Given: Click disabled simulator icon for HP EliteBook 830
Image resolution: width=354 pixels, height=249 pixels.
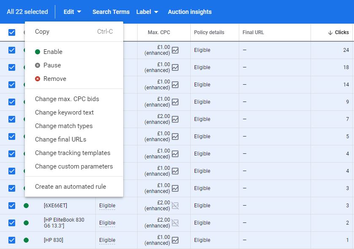Looking at the screenshot, I should [175, 223].
